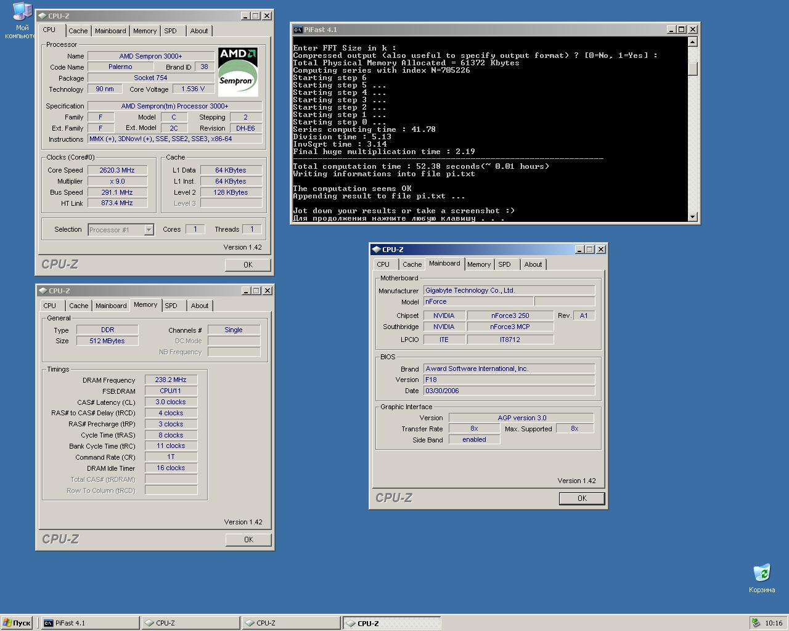
Task: Click the memory Size 512 MBytes field
Action: tap(107, 341)
